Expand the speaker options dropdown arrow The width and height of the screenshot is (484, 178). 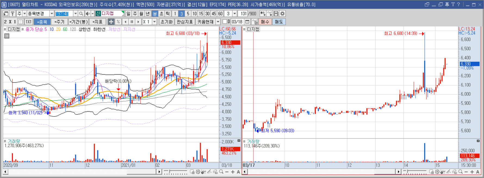92,14
